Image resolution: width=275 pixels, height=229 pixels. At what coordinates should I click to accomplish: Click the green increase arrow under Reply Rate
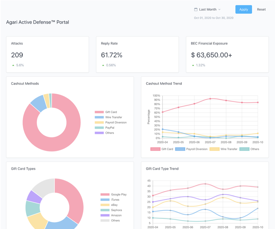click(x=102, y=65)
